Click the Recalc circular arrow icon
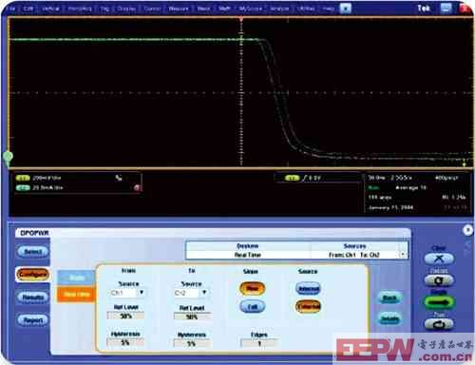475x365 pixels. point(439,280)
